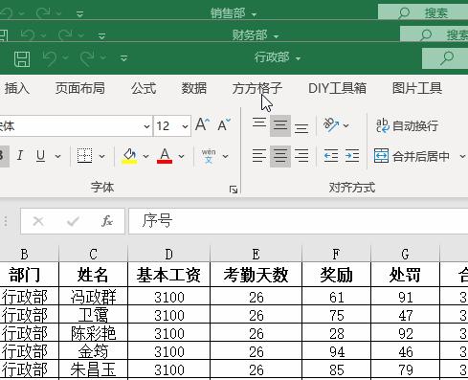The image size is (468, 380).
Task: Open font size dropdown showing 12
Action: (185, 126)
